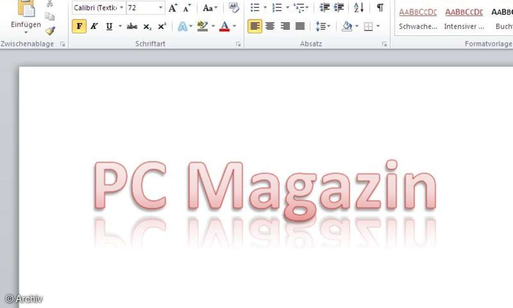Show paragraph marks with the pilcrow
The width and height of the screenshot is (513, 308).
click(x=380, y=8)
